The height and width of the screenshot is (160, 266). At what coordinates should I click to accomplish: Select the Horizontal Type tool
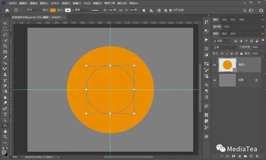5,114
